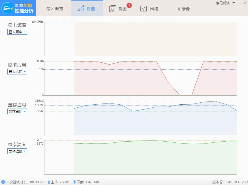Click the download arrow icon next to 1.48 MB
This screenshot has height=185, width=248.
click(x=74, y=182)
